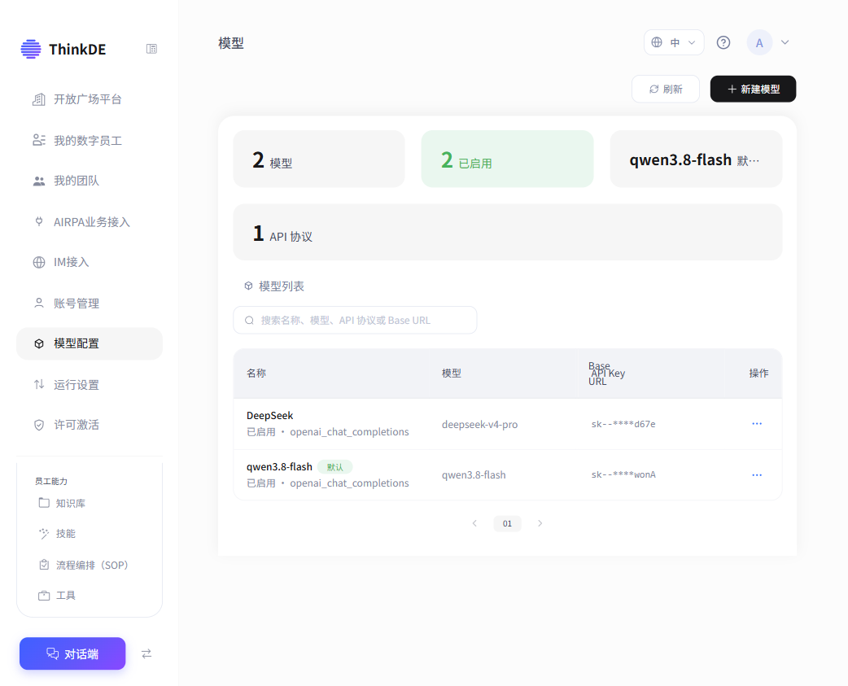Click the API key sk--****d67e
Image resolution: width=848 pixels, height=686 pixels.
click(623, 424)
